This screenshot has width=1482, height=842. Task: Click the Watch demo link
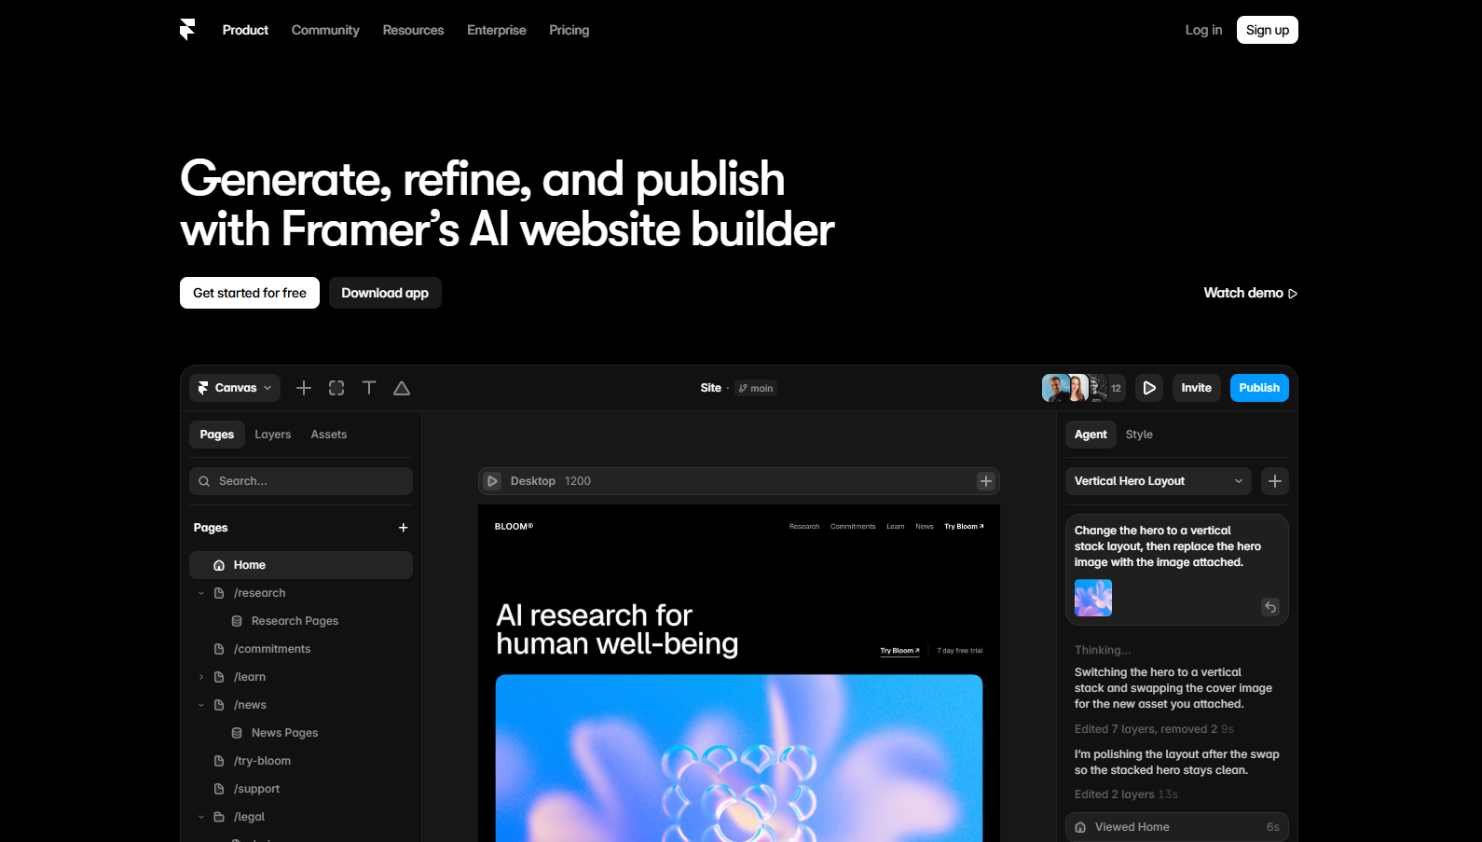tap(1251, 293)
